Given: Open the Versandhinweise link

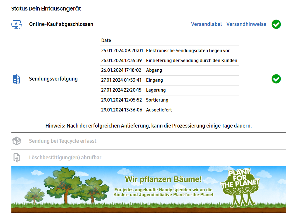Looking at the screenshot, I should click(x=246, y=24).
